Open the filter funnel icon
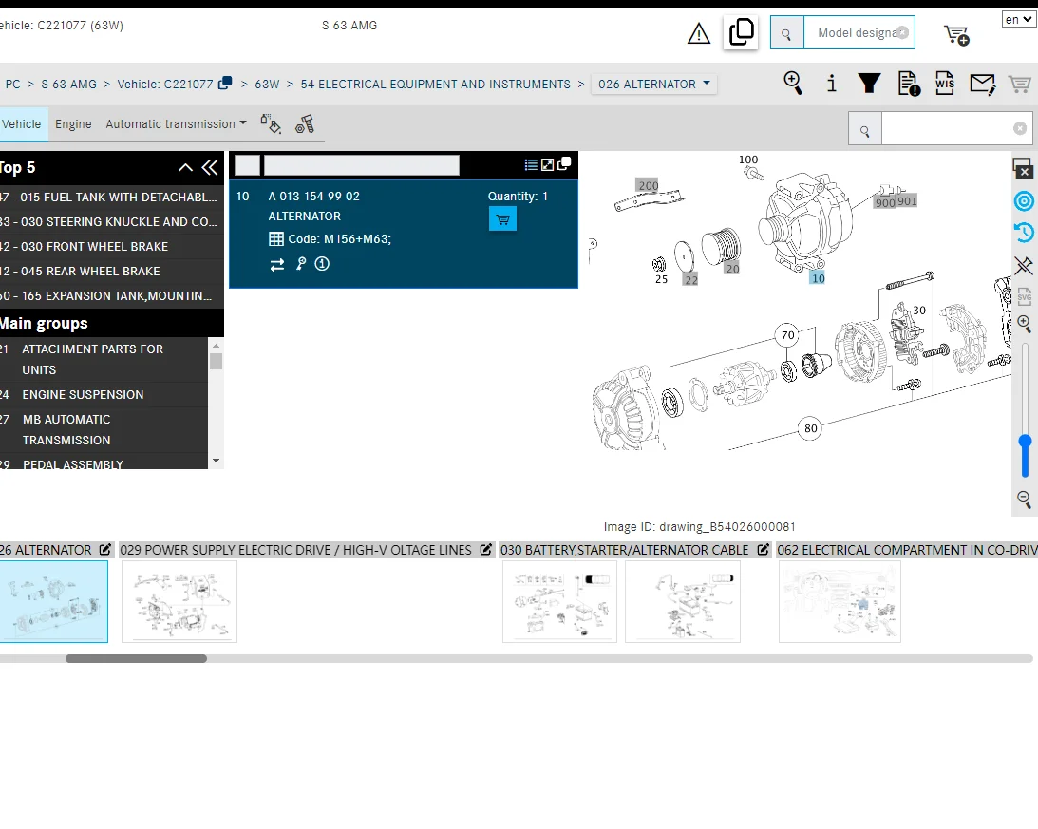Viewport: 1038px width, 829px height. 869,84
